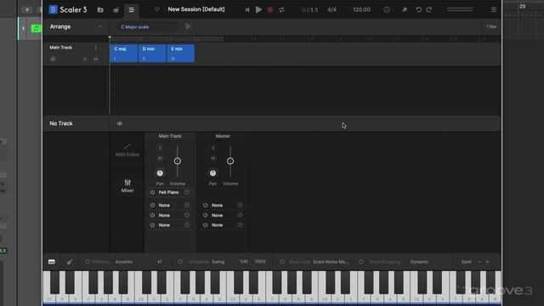This screenshot has width=544, height=306.
Task: Redo the last action
Action: [429, 9]
